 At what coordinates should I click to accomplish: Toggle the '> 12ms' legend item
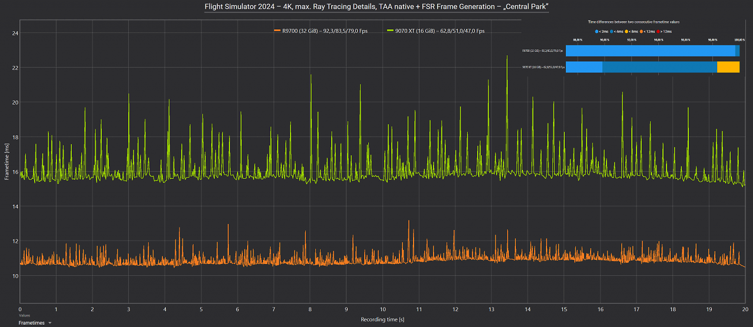coord(664,31)
